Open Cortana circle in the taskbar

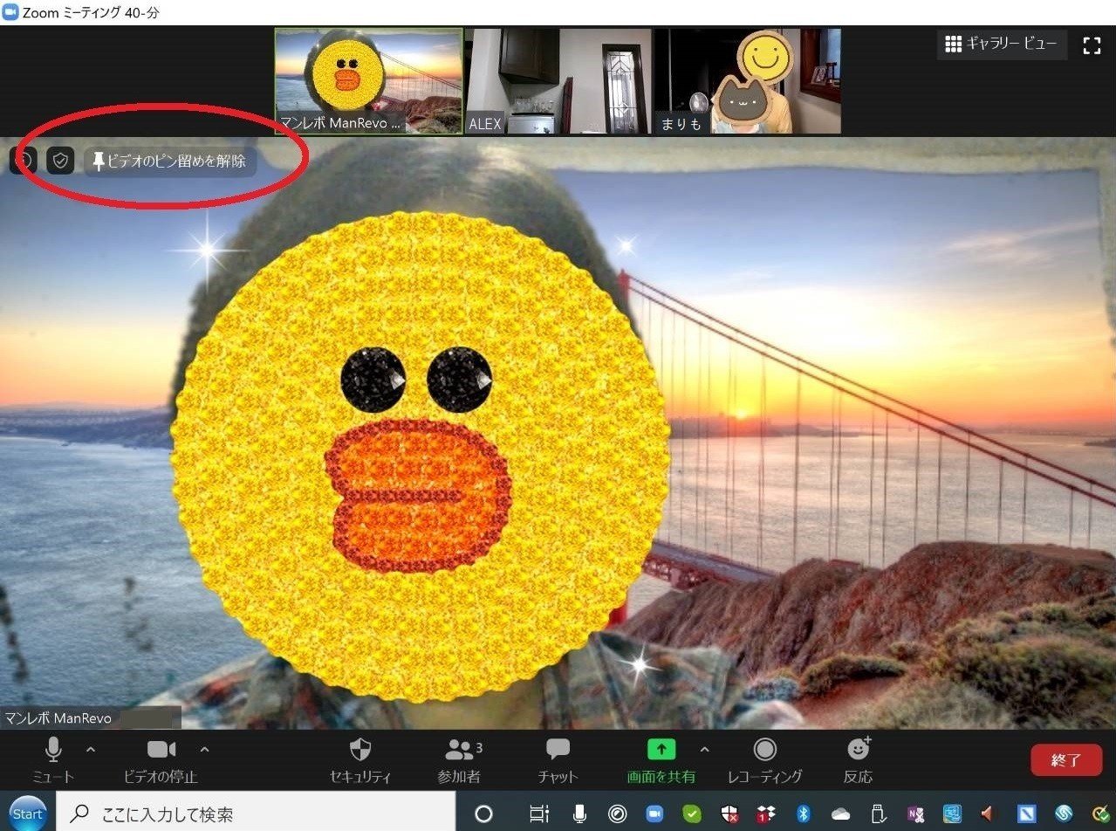tap(483, 814)
